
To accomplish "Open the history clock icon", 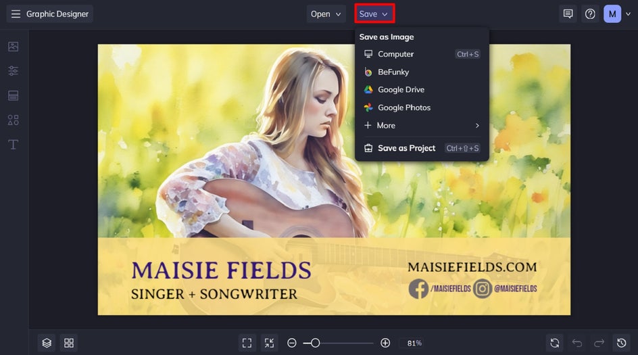I will 621,343.
